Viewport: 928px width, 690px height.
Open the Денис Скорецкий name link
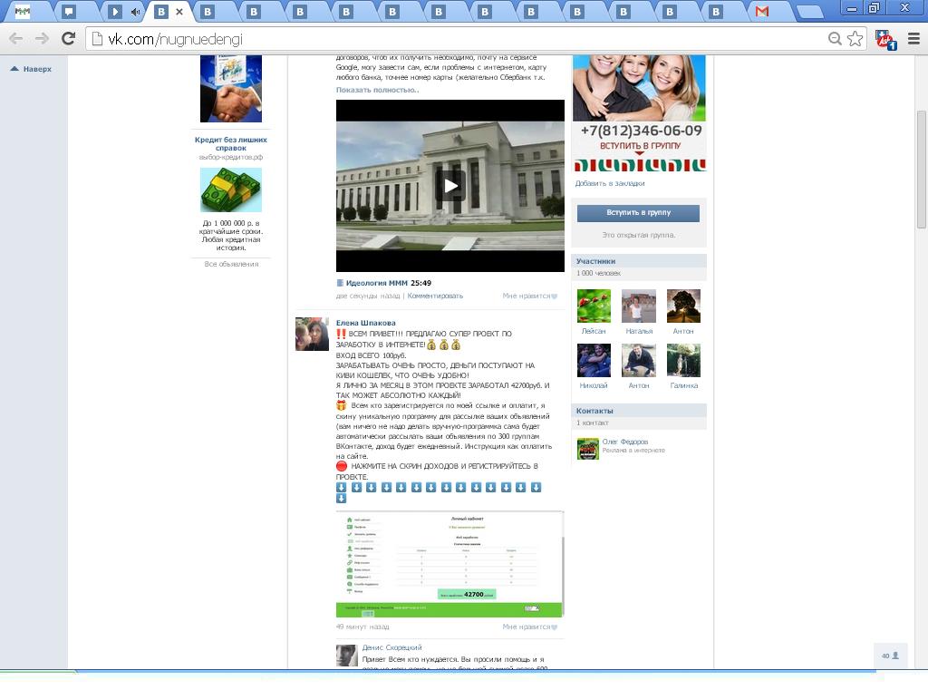point(391,647)
